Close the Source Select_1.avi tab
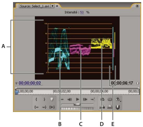 [57, 6]
